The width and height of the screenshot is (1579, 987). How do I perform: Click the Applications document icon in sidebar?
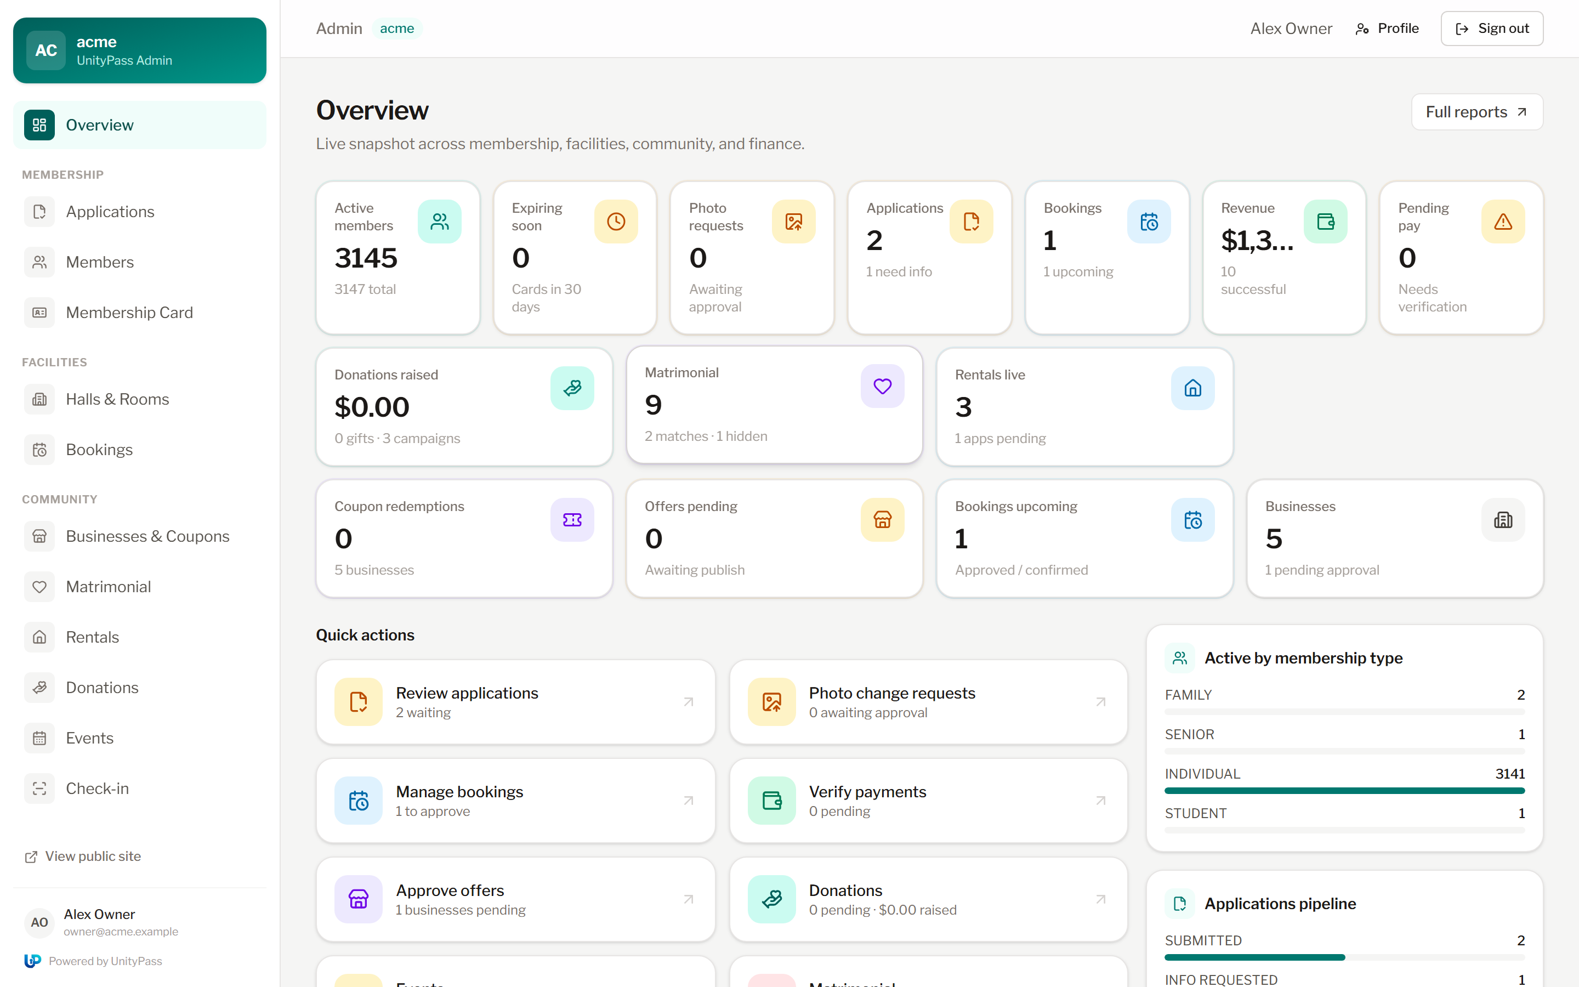pyautogui.click(x=39, y=212)
